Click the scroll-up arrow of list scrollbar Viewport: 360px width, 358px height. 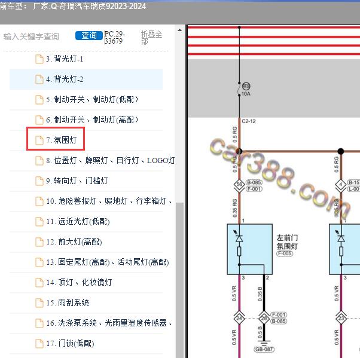tap(180, 30)
